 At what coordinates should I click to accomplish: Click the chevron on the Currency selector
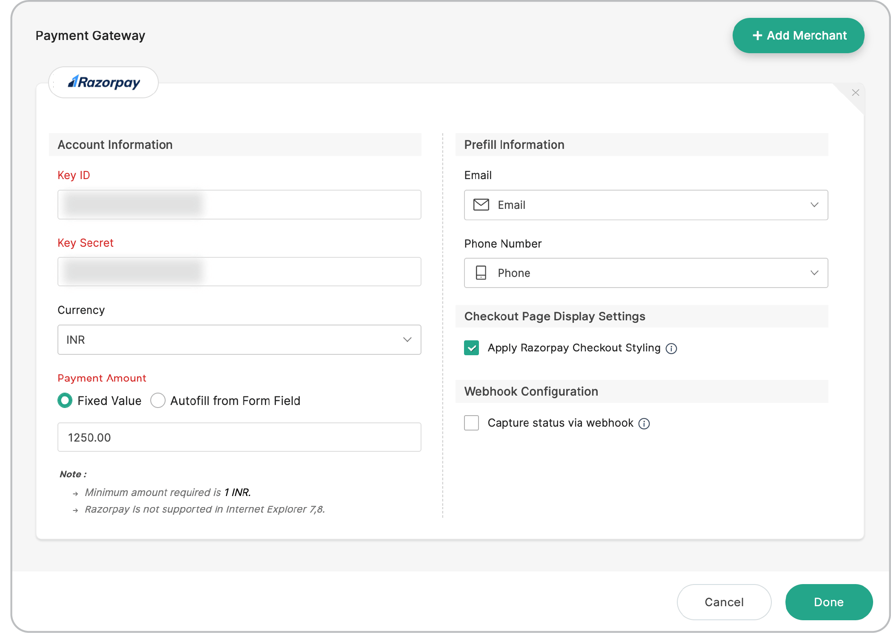click(x=407, y=339)
